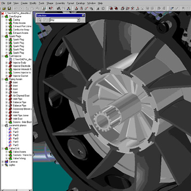Click the parametric planes group icon

point(7,125)
